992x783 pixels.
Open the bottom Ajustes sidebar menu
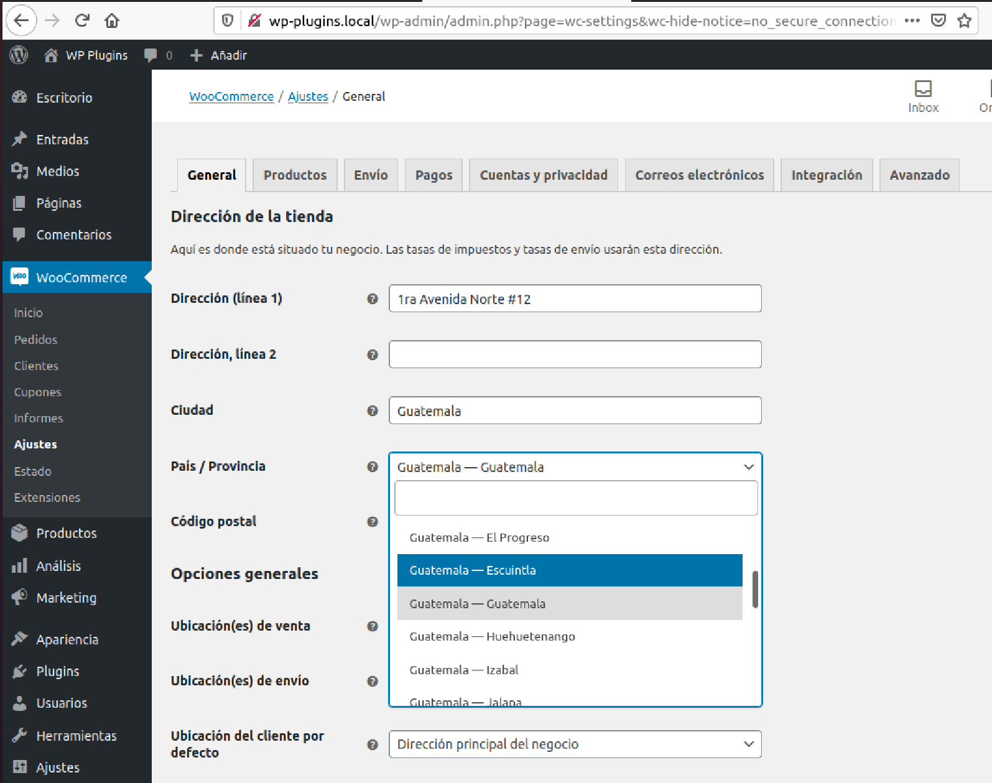click(77, 767)
